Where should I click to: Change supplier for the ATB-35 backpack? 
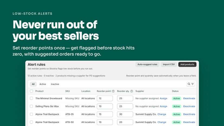pos(162,114)
